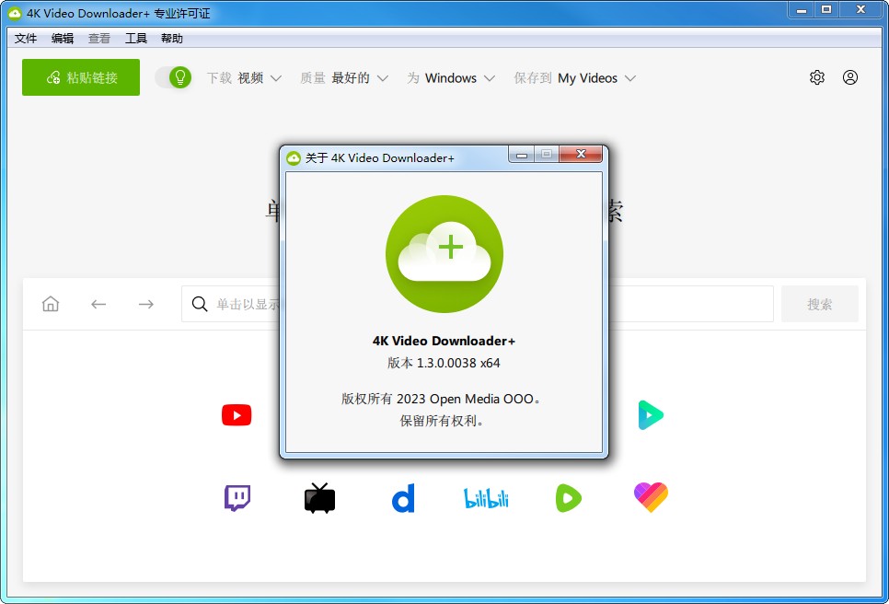Select the Twitch platform icon

coord(237,497)
